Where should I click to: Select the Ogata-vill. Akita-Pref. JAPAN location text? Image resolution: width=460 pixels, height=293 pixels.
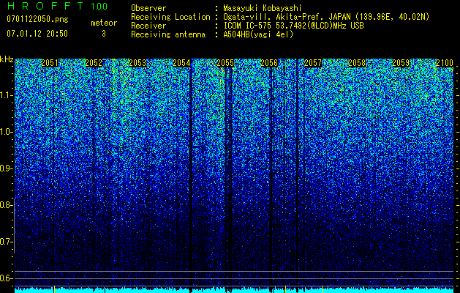pos(326,17)
